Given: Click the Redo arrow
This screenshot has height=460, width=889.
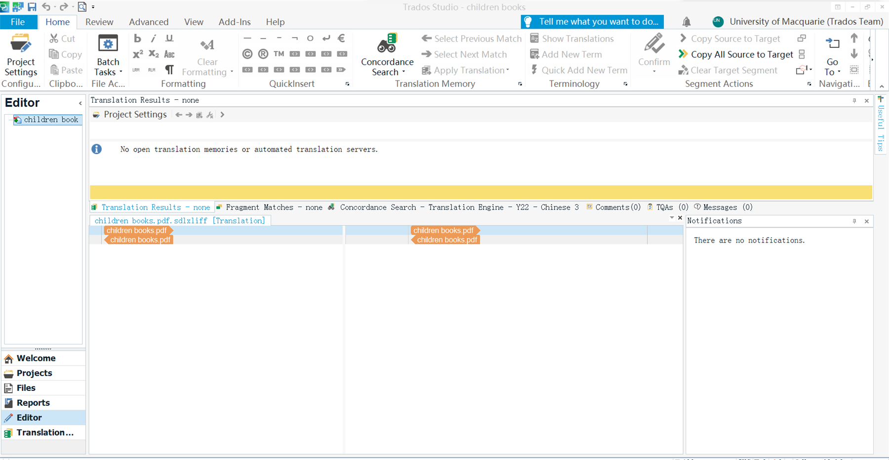Looking at the screenshot, I should coord(63,7).
